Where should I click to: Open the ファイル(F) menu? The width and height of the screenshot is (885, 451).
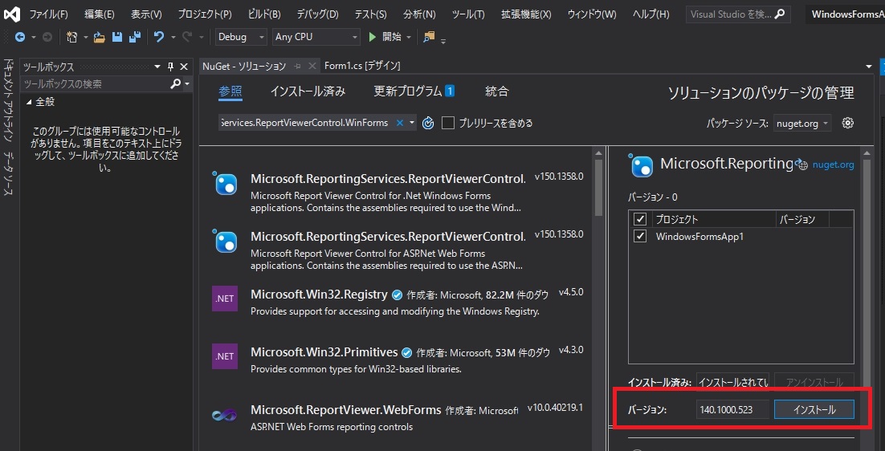48,14
